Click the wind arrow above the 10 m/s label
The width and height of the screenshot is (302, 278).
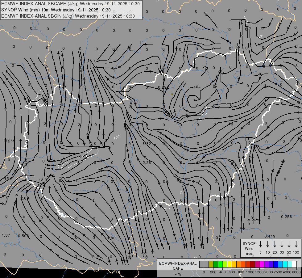[268, 244]
